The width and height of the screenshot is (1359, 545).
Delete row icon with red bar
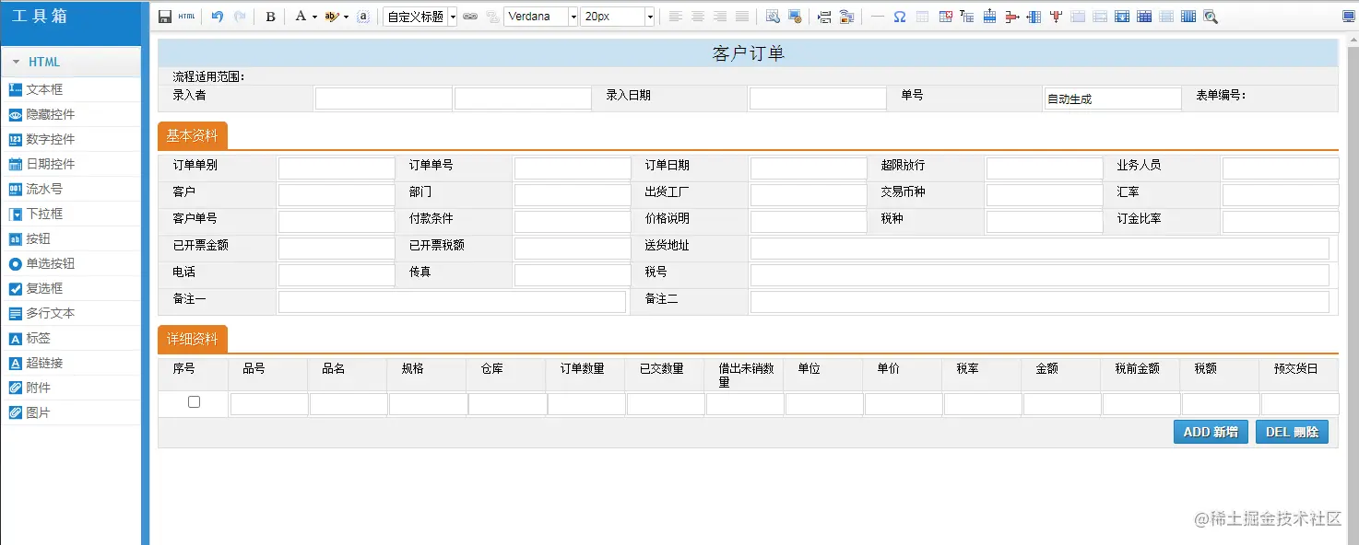[1012, 17]
